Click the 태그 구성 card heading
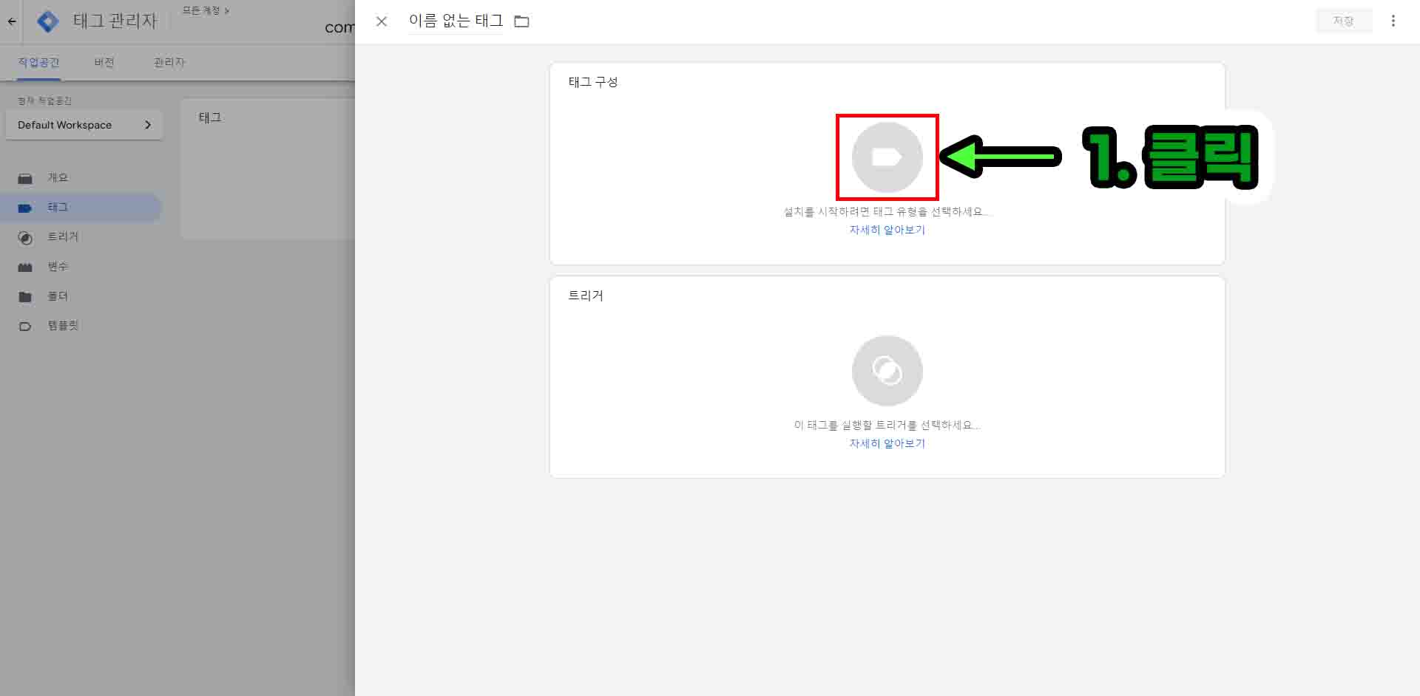 click(x=593, y=82)
